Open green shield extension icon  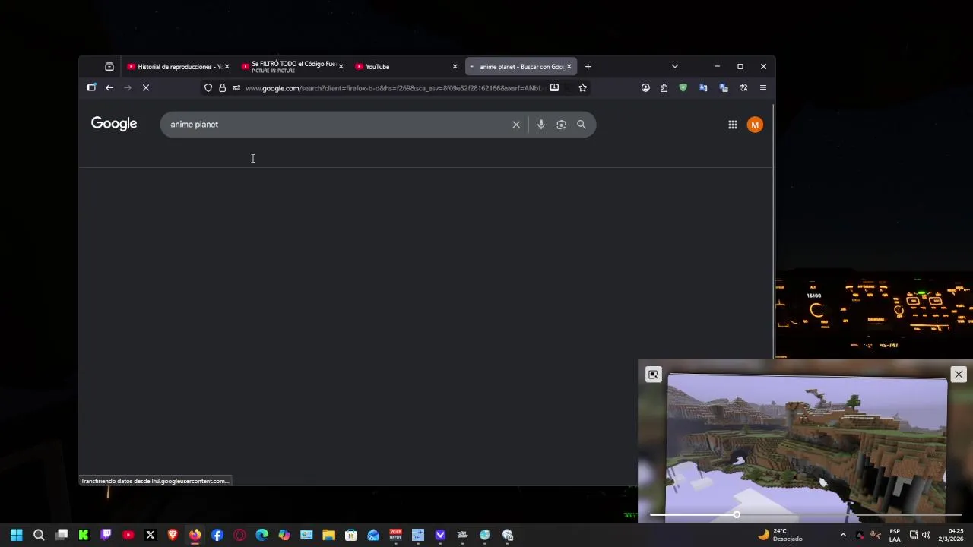pos(683,88)
